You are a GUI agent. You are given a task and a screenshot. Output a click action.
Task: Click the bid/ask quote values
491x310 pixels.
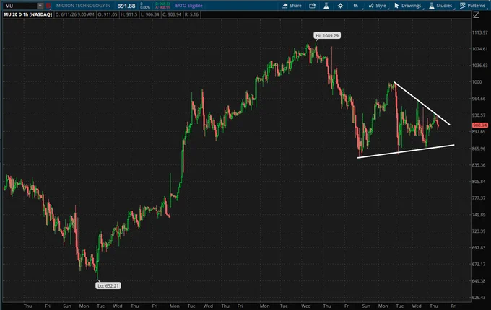[162, 6]
